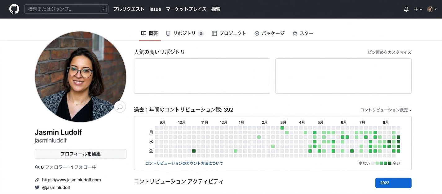Click the status emoji button on avatar
442x194 pixels.
[120, 107]
